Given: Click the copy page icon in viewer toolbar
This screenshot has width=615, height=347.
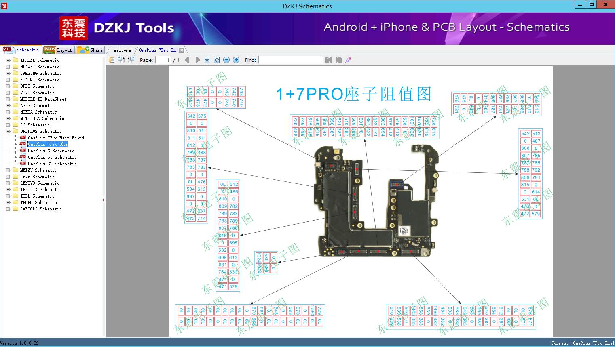Looking at the screenshot, I should [x=111, y=60].
